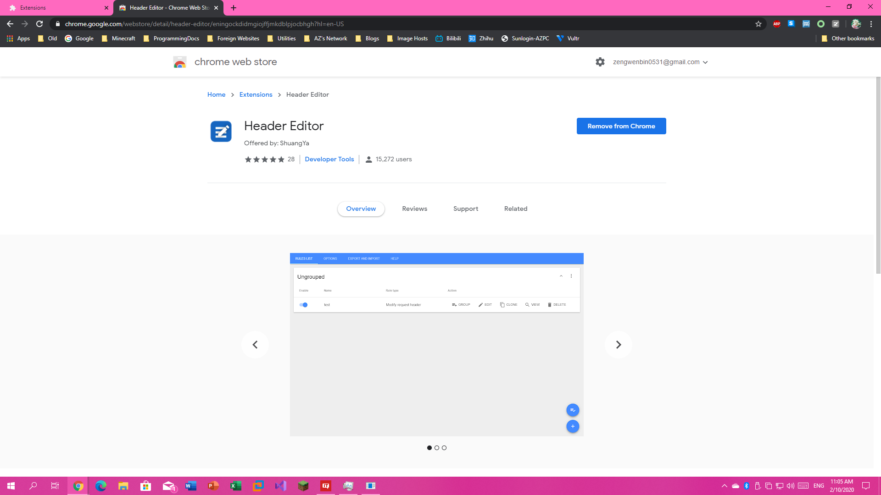Click Remove from Chrome button
The image size is (881, 495).
coord(621,126)
